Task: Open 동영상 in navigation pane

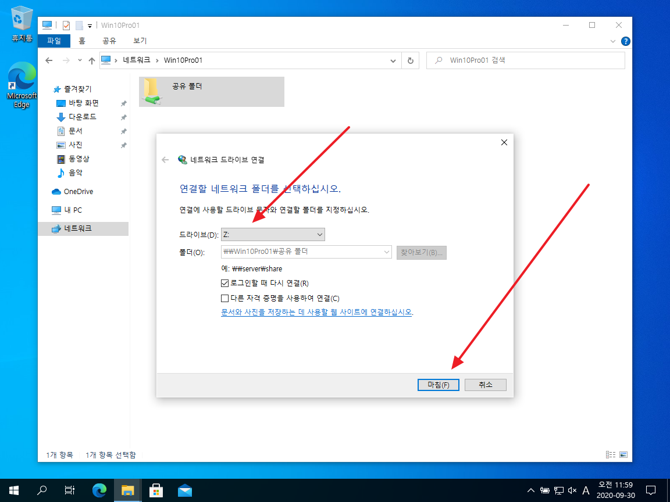Action: click(79, 159)
